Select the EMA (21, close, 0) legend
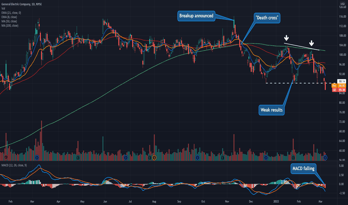This screenshot has width=348, height=205. click(11, 13)
